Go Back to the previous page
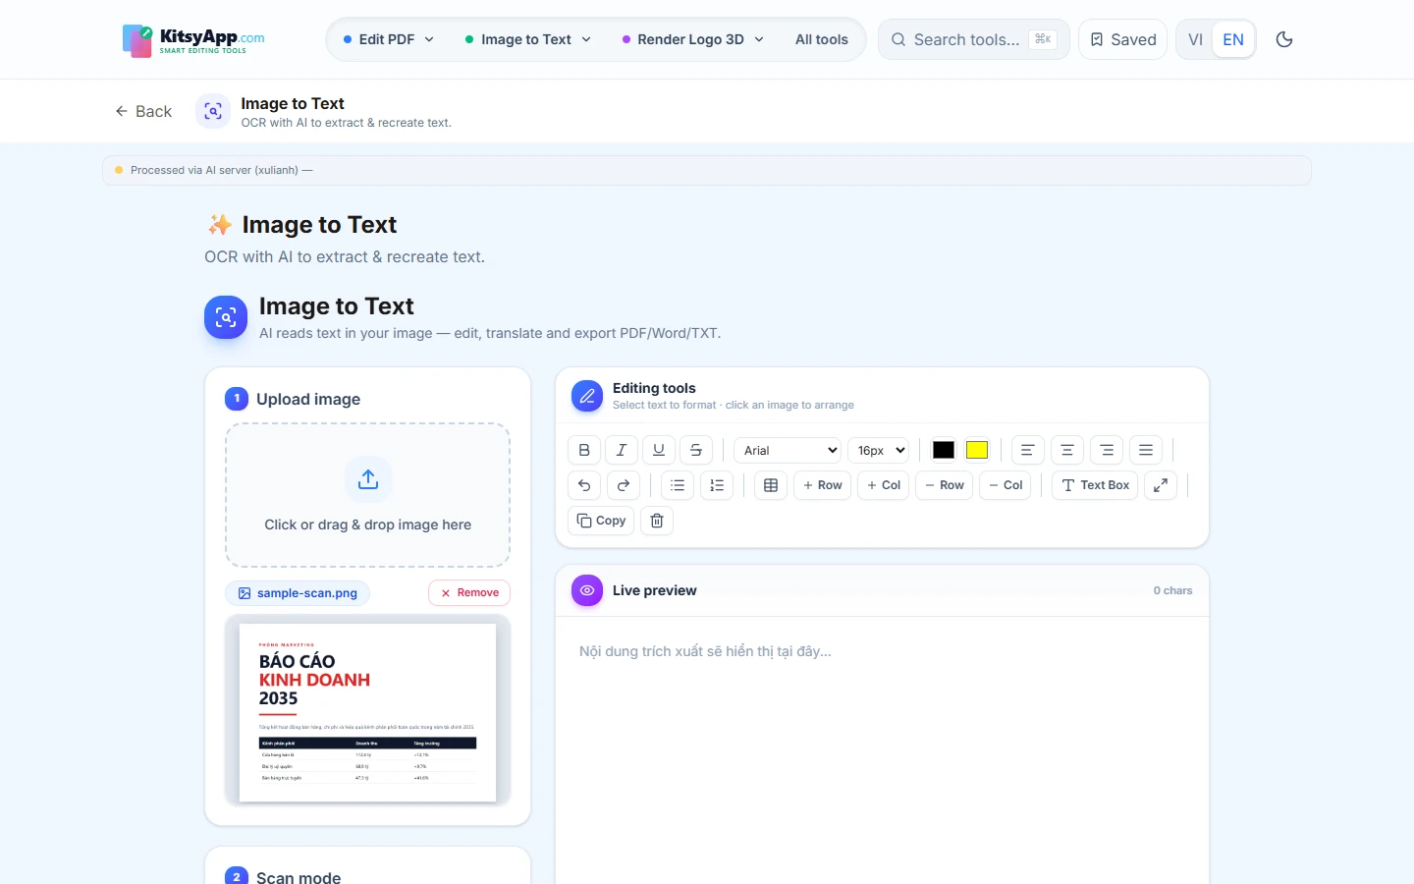This screenshot has width=1414, height=884. tap(143, 111)
